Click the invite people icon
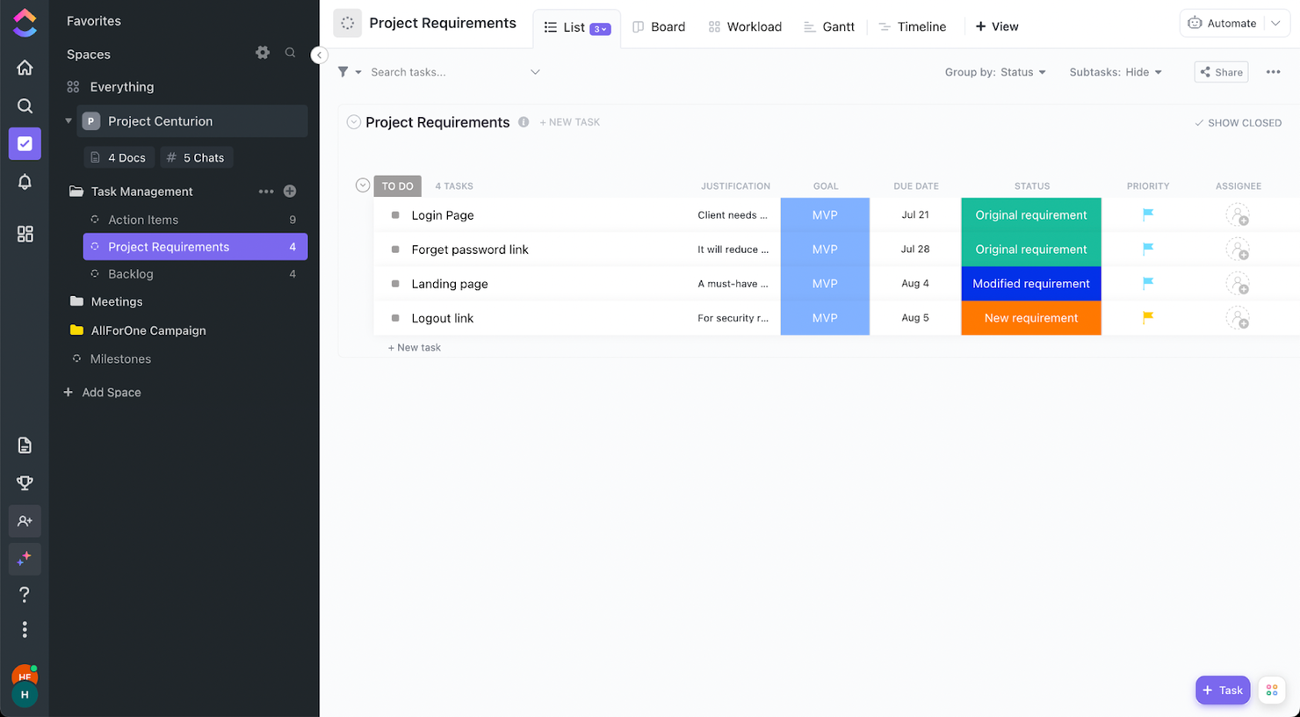1300x717 pixels. [25, 521]
